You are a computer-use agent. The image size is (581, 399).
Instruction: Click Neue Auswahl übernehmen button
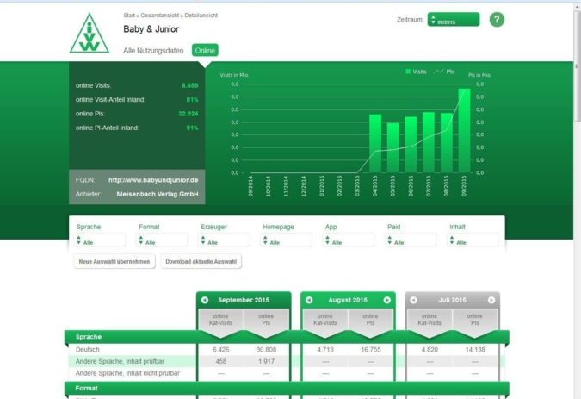[x=114, y=261]
